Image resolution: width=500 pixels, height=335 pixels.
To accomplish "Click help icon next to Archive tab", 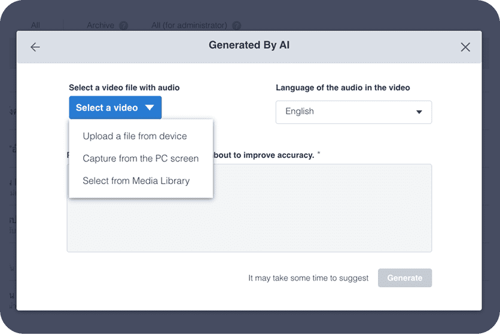I will (123, 26).
